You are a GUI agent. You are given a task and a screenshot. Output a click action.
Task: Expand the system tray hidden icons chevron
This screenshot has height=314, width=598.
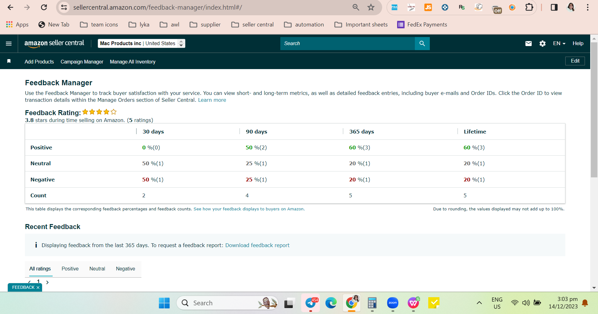point(479,303)
